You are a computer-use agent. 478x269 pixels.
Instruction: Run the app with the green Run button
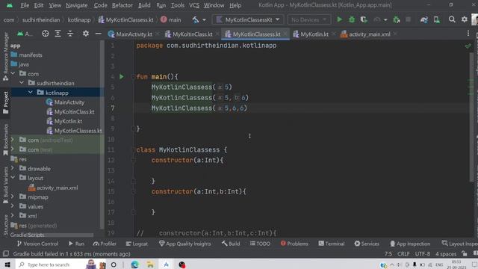pyautogui.click(x=339, y=19)
